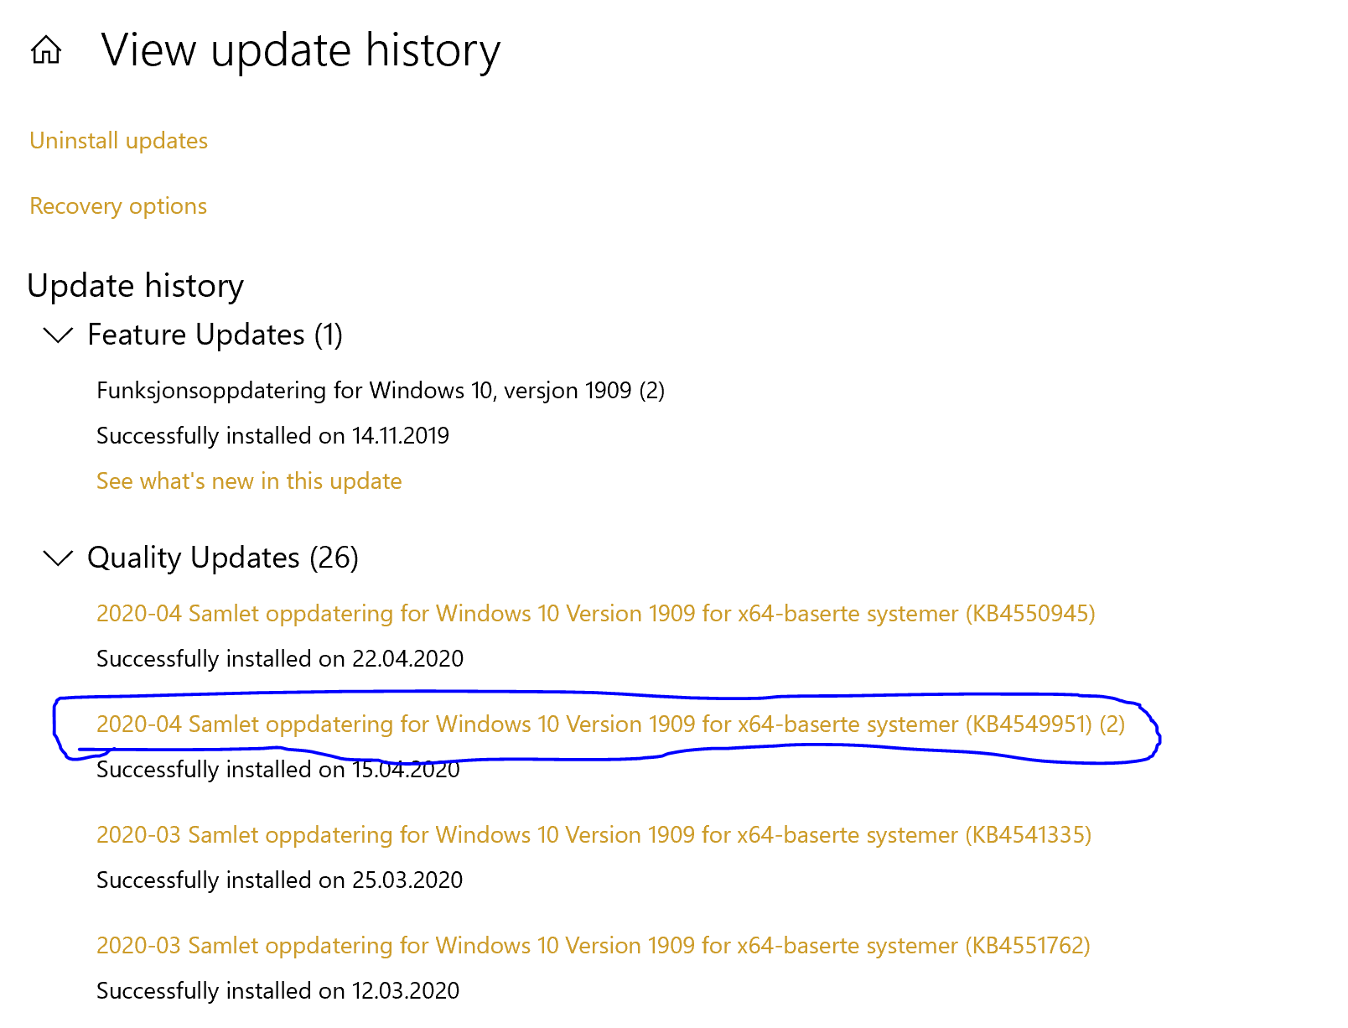Image resolution: width=1348 pixels, height=1028 pixels.
Task: Collapse the Feature Updates chevron
Action: [58, 335]
